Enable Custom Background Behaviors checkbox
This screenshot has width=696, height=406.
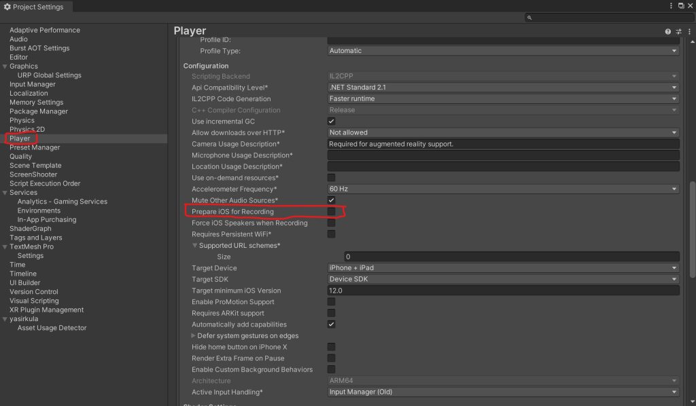pos(331,369)
